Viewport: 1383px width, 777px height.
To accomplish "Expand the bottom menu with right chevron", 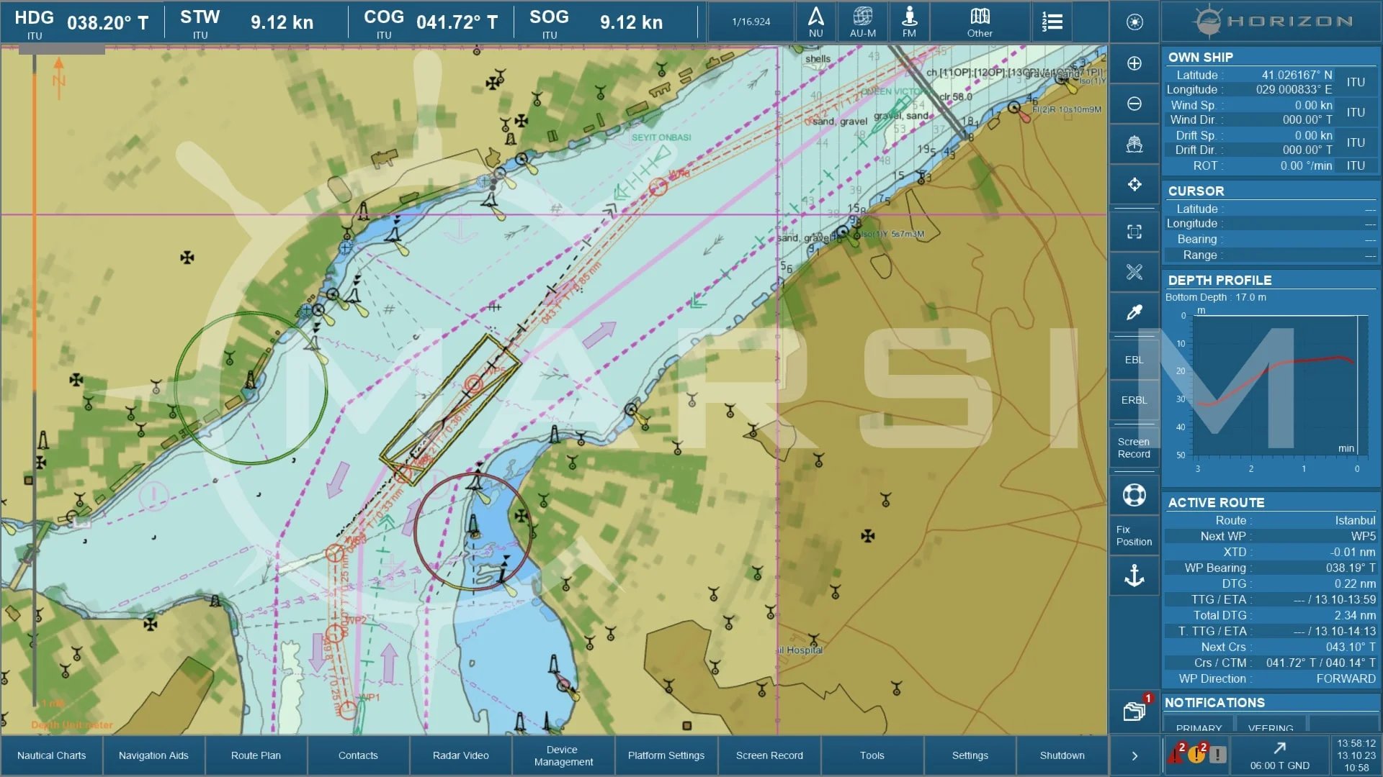I will click(x=1134, y=755).
